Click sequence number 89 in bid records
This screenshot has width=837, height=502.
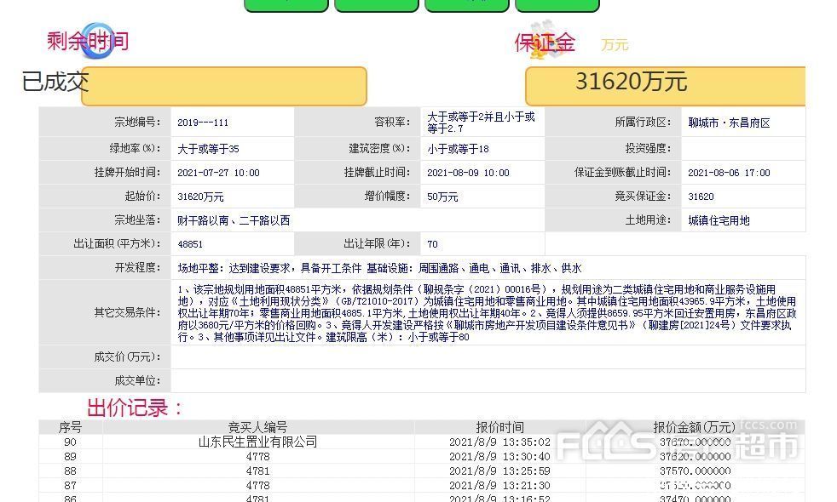click(71, 457)
